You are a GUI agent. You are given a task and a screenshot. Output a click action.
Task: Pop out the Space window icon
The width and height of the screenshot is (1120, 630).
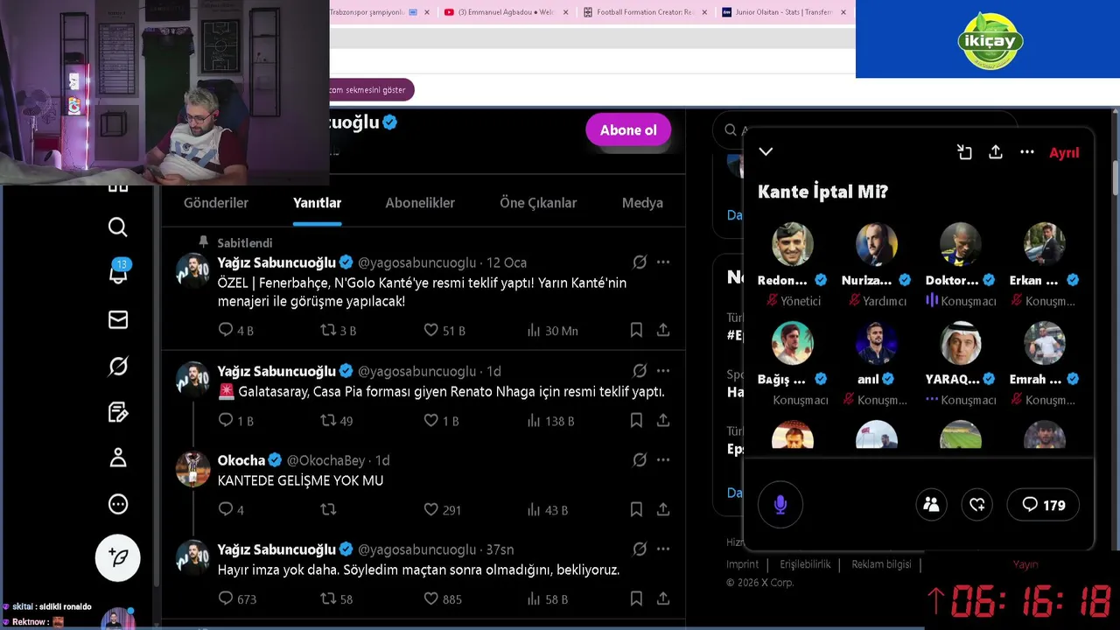(x=964, y=152)
